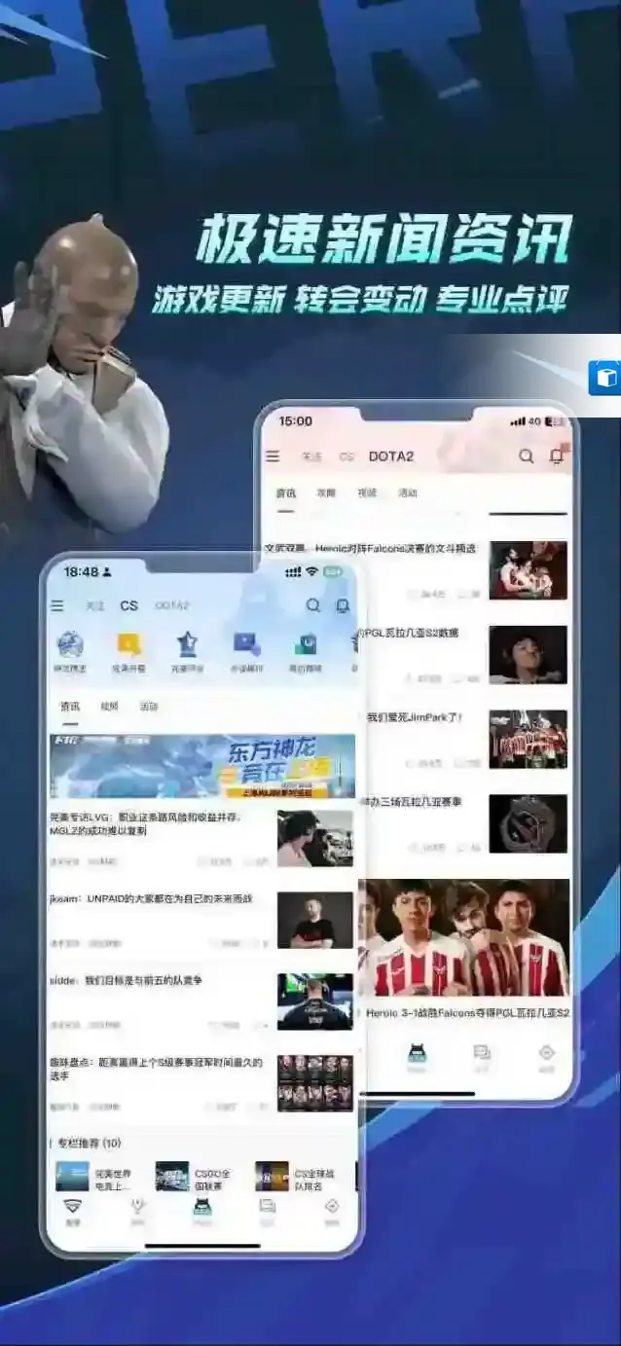Image resolution: width=621 pixels, height=1346 pixels.
Task: Open jksam UNPAID article headline
Action: (x=151, y=899)
